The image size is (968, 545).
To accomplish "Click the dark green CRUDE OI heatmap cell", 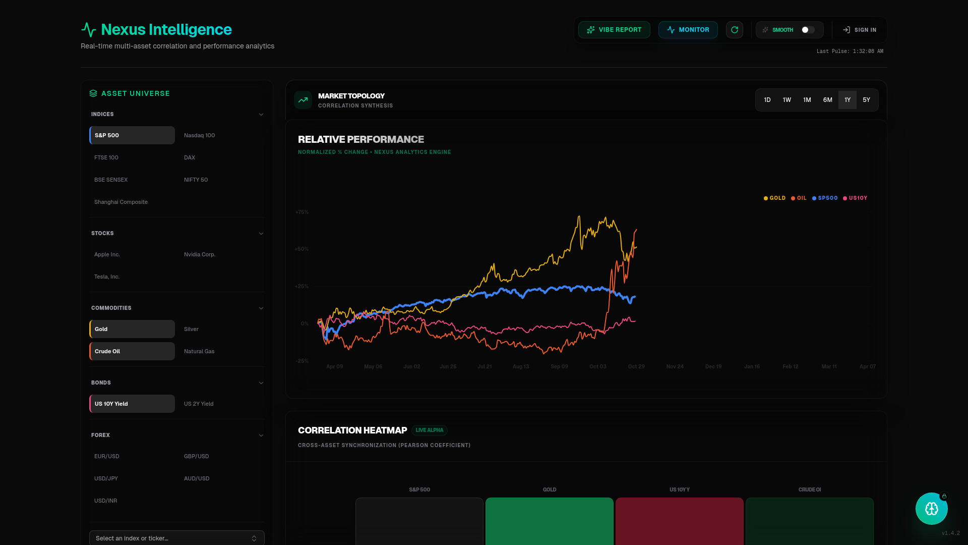I will (x=810, y=521).
